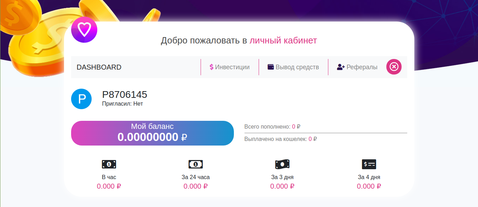Click the pink heart logo icon
Screen dimensions: 478x207
tap(84, 30)
